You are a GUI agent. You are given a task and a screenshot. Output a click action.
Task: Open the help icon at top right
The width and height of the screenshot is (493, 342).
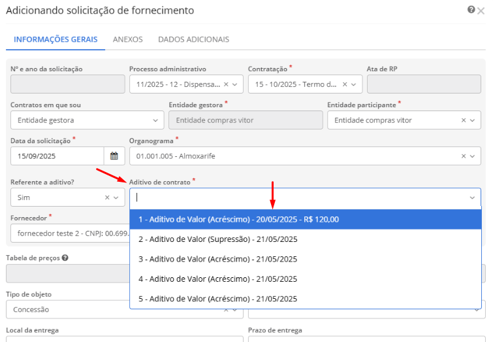click(x=471, y=10)
